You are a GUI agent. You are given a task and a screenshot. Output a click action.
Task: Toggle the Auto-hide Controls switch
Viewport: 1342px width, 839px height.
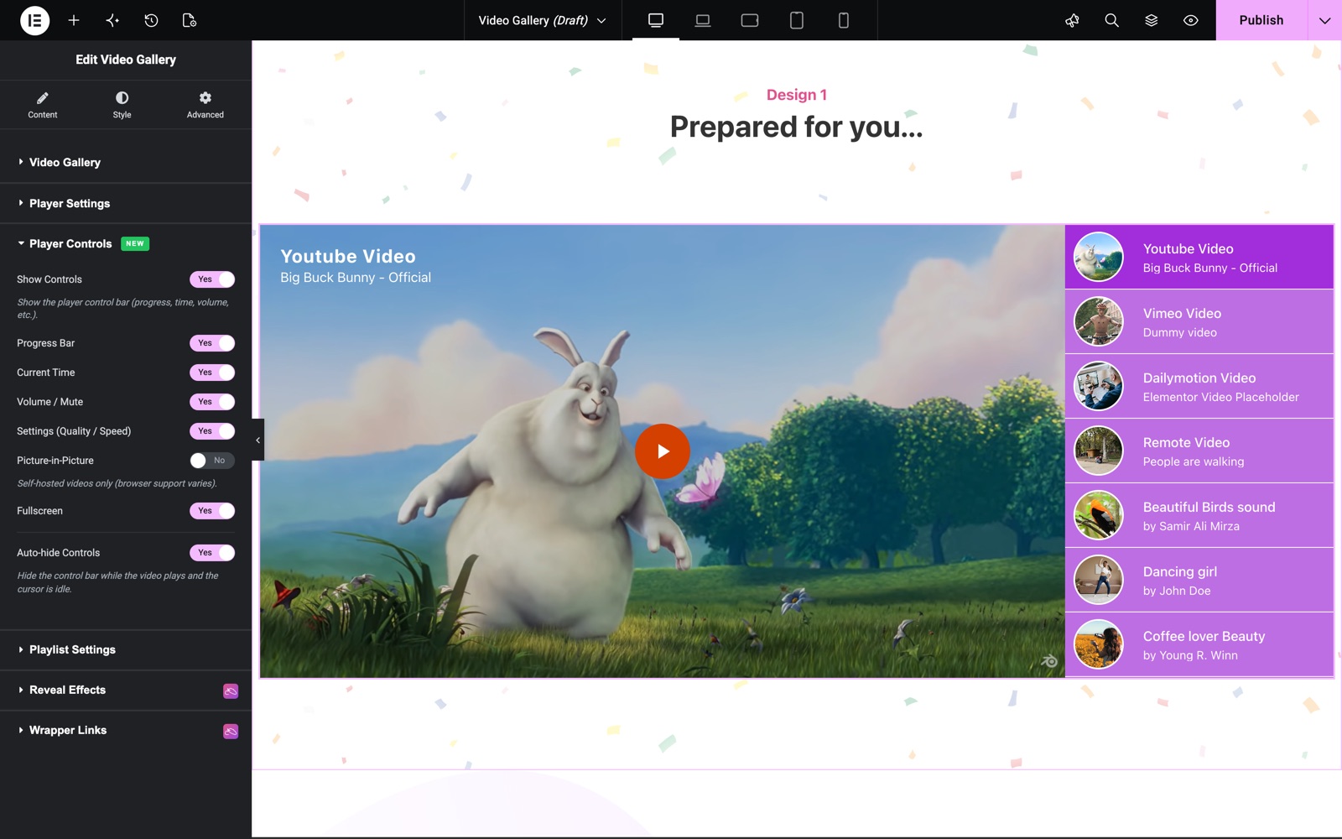click(212, 553)
